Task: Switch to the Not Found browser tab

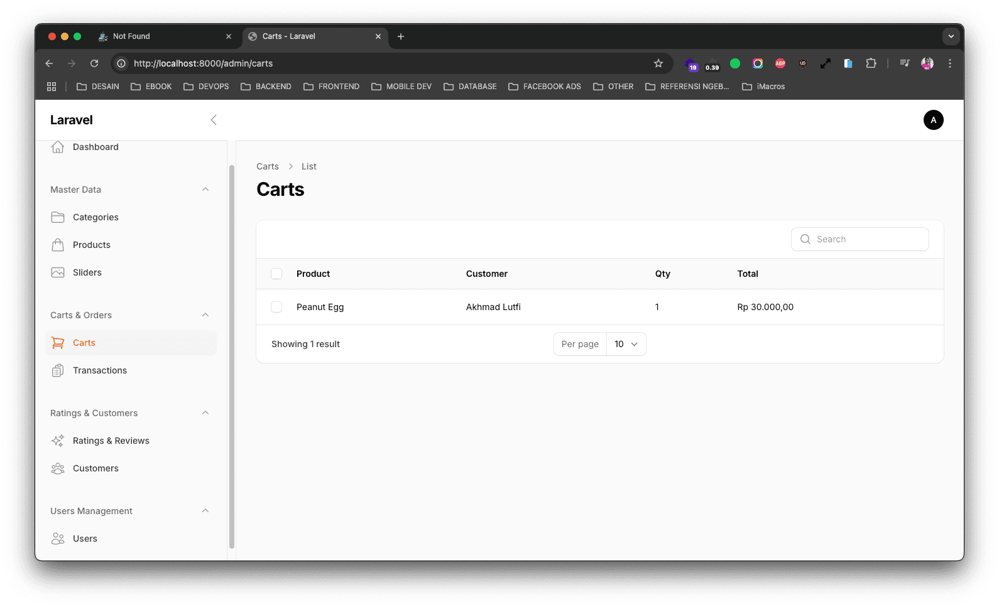Action: click(x=165, y=36)
